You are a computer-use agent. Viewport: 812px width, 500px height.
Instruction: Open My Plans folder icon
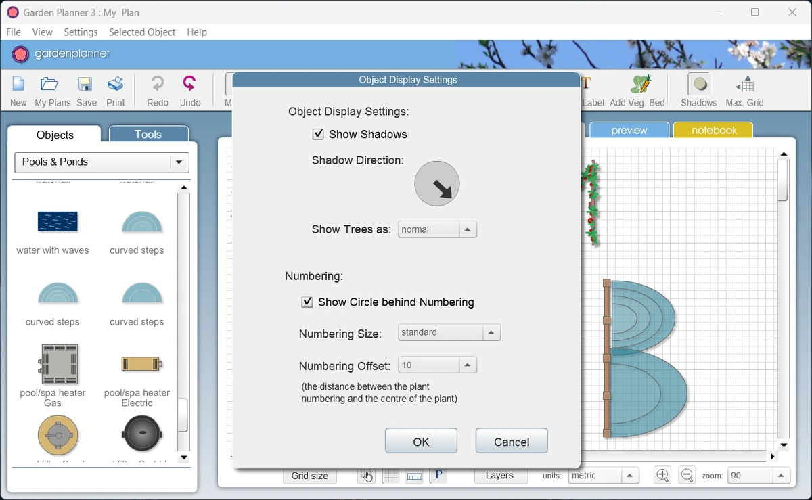point(49,85)
